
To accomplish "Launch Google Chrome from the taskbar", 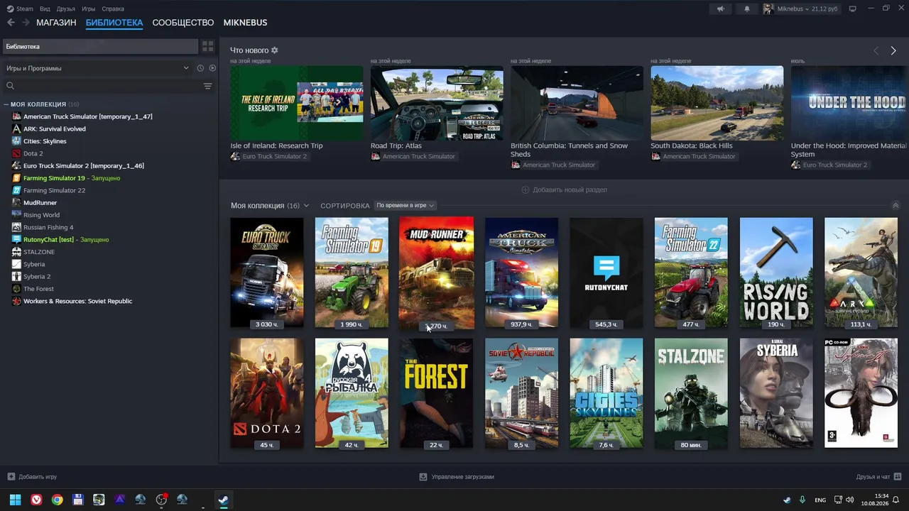I will click(57, 500).
